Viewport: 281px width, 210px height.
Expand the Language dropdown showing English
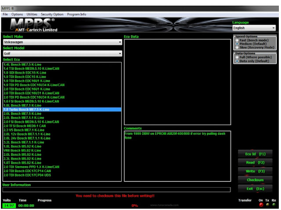click(254, 28)
